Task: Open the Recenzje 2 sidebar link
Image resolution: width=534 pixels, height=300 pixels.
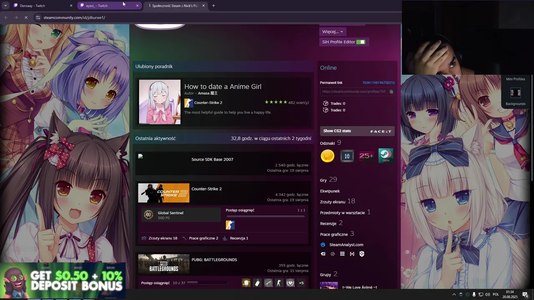Action: click(331, 223)
